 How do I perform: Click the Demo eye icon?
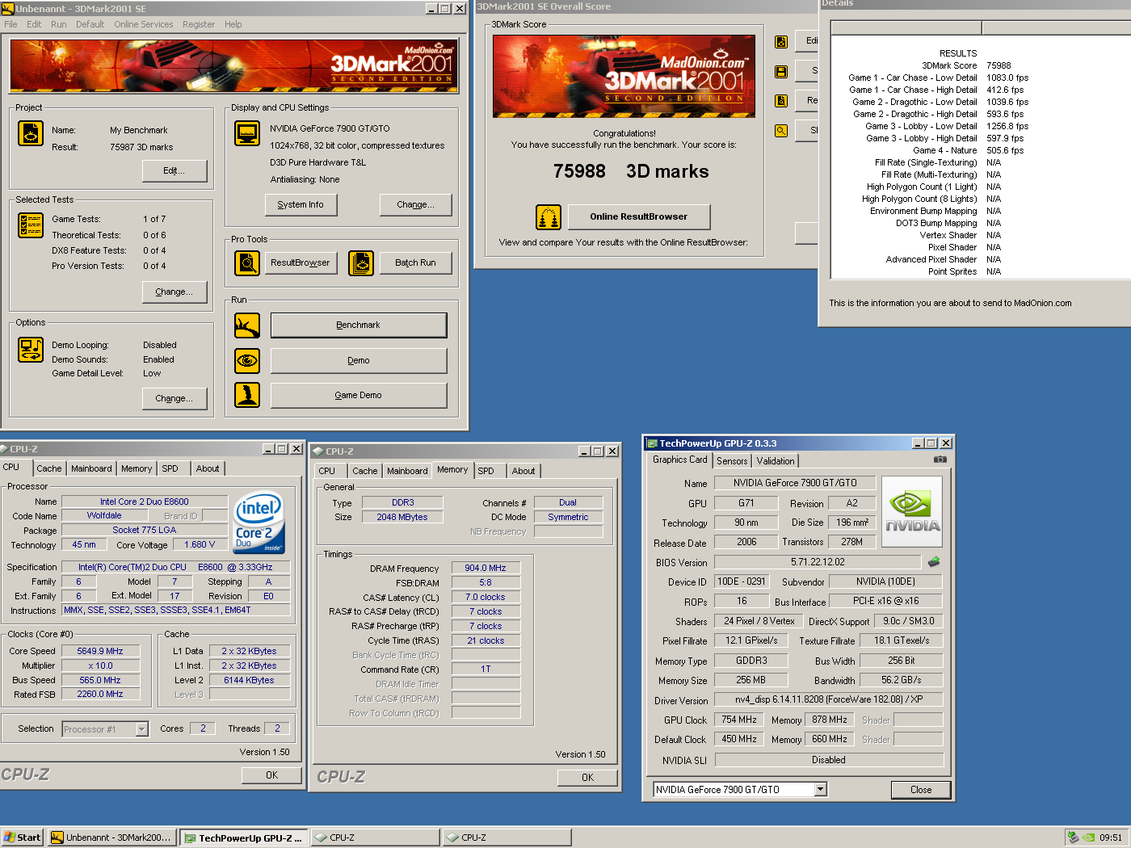tap(247, 360)
